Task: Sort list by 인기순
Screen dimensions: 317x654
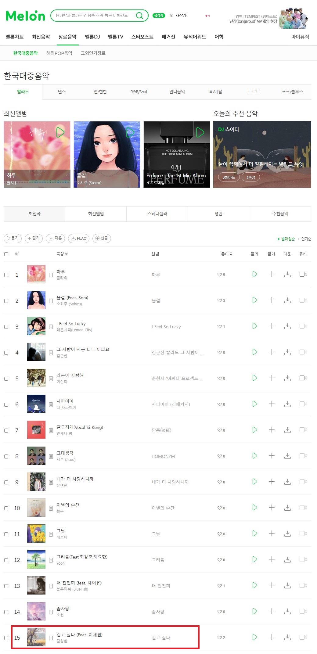Action: coord(306,239)
